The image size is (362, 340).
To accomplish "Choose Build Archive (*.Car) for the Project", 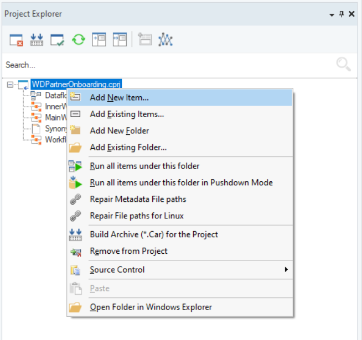I will tap(180, 234).
